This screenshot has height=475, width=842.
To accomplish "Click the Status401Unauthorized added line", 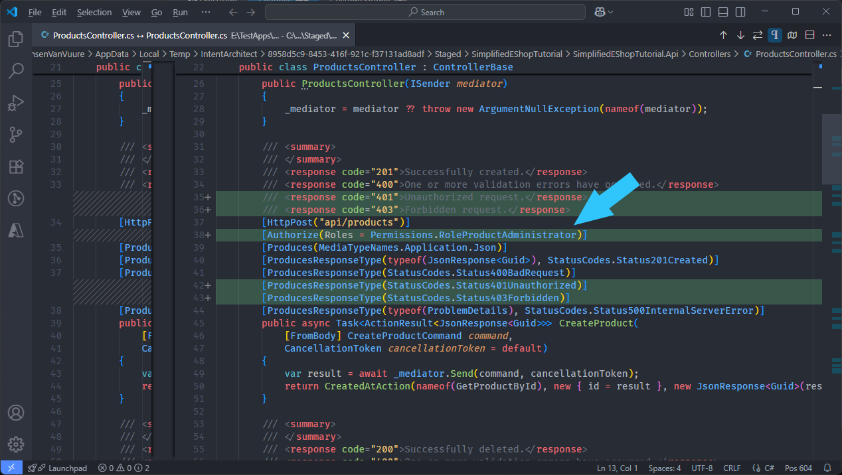I will tap(424, 285).
